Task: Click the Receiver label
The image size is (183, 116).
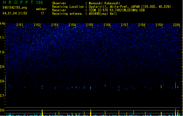Action: click(x=59, y=10)
